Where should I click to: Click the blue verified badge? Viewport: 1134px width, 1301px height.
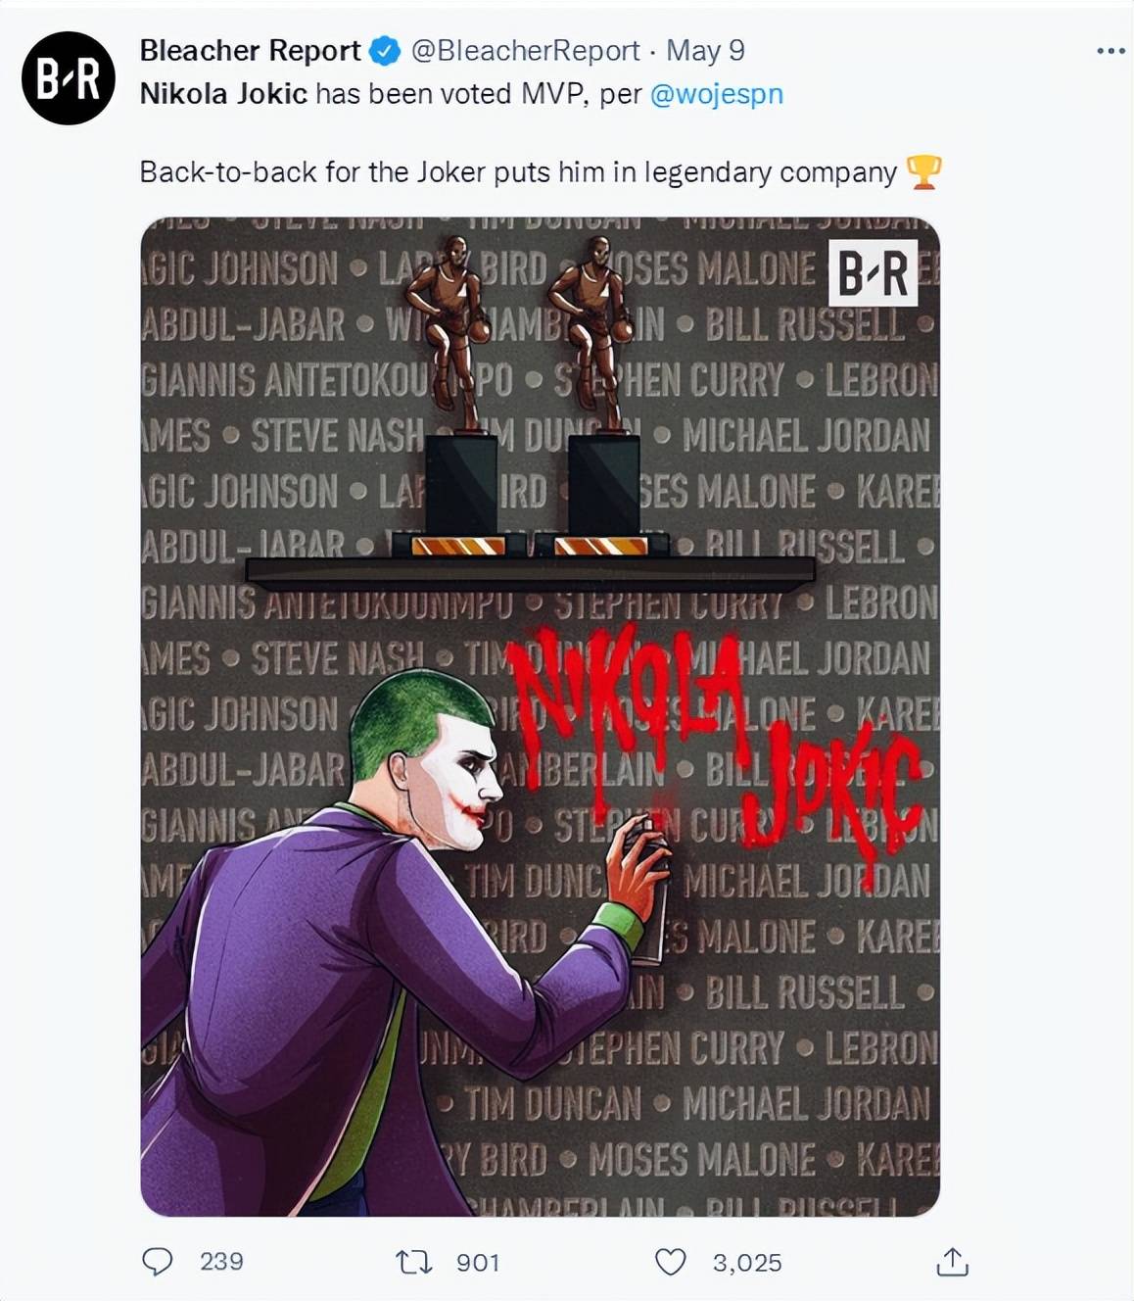[x=385, y=51]
